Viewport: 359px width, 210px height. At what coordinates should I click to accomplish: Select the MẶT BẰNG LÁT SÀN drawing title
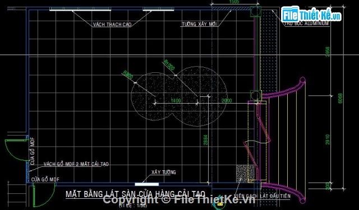(x=135, y=194)
